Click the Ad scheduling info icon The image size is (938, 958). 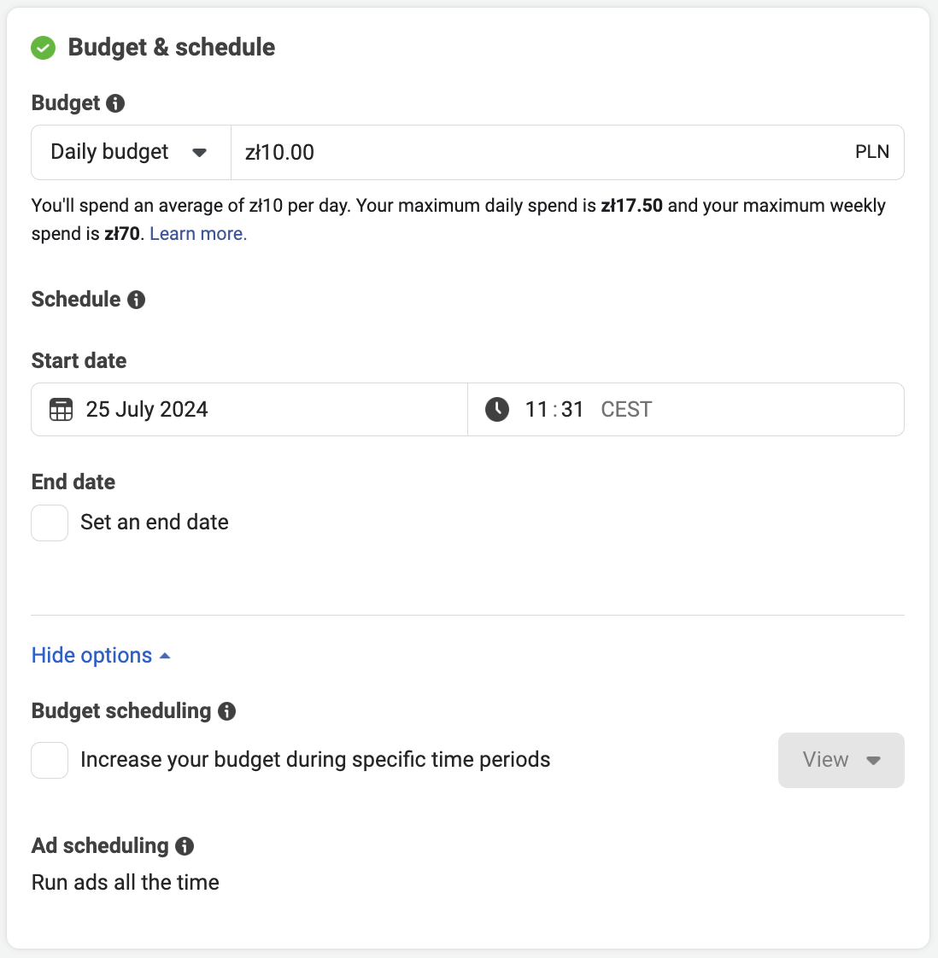185,846
